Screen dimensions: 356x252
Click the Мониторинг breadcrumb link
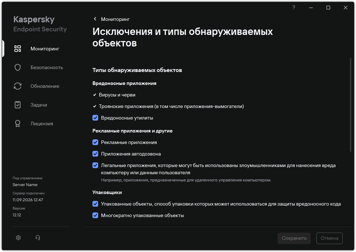pyautogui.click(x=115, y=19)
